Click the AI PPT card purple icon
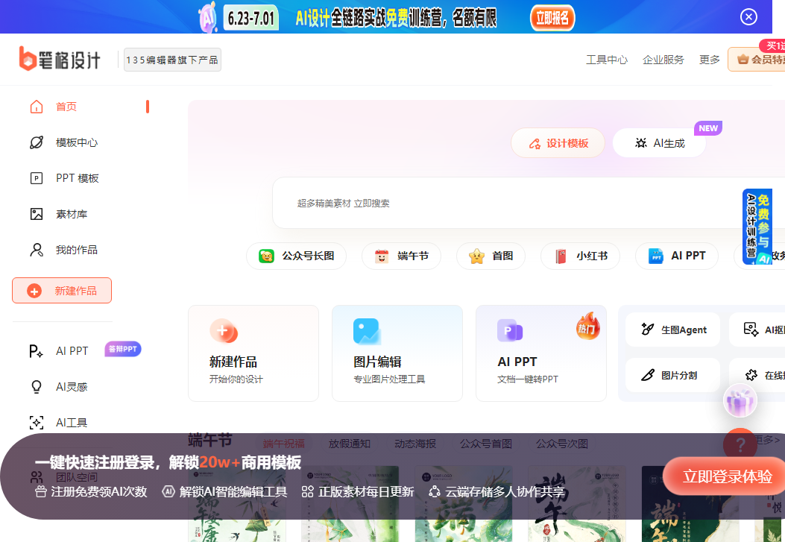Screen dimensions: 785x542 (x=510, y=330)
